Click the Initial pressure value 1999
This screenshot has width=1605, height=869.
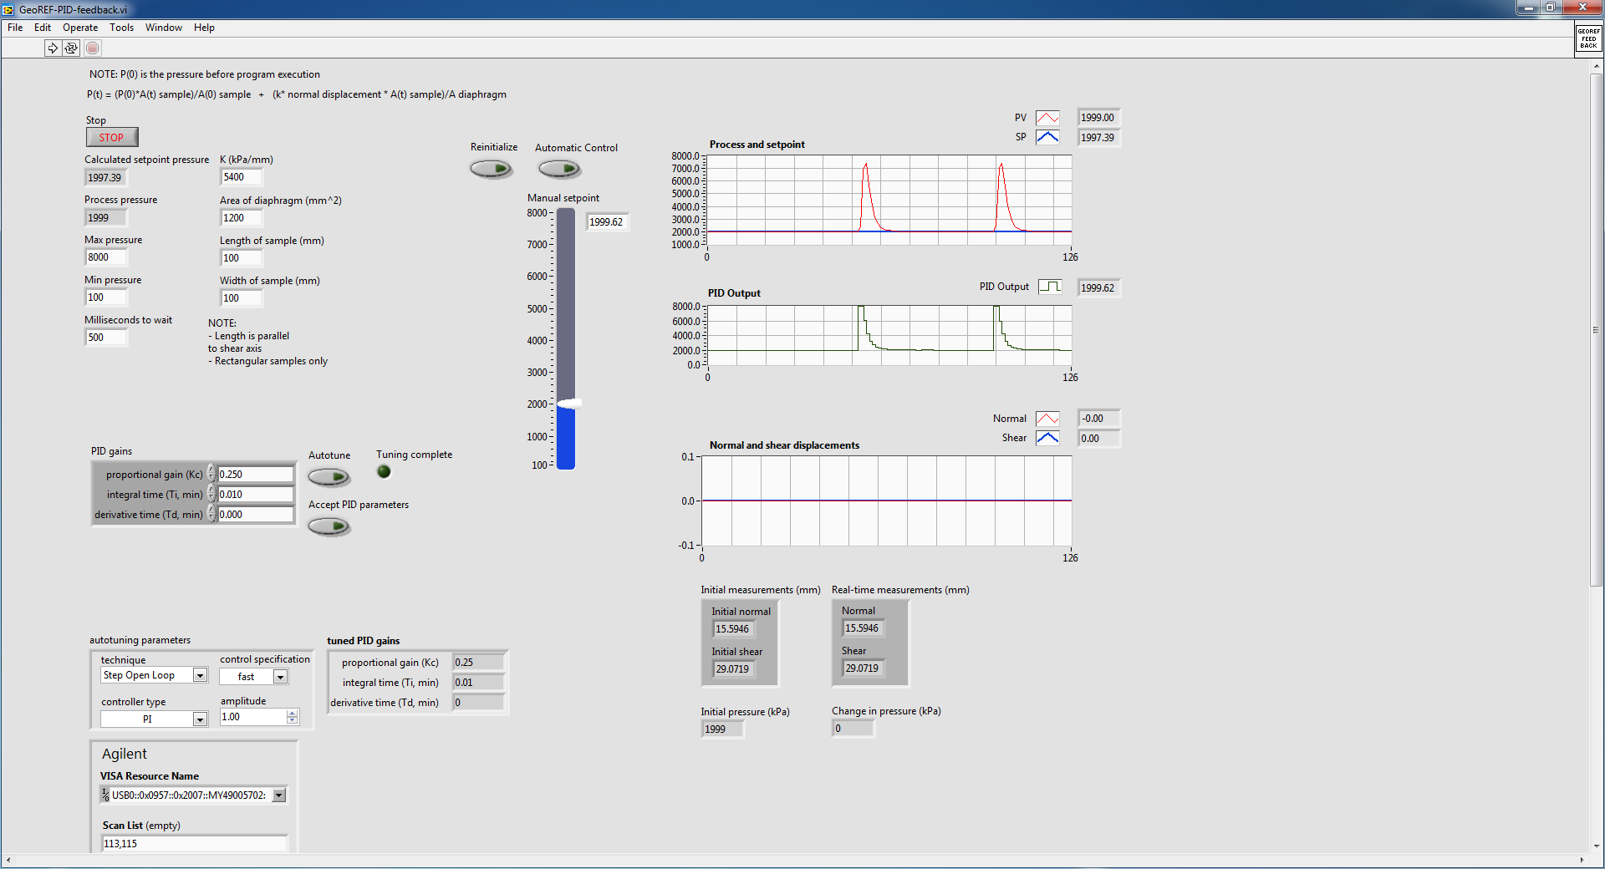click(722, 729)
